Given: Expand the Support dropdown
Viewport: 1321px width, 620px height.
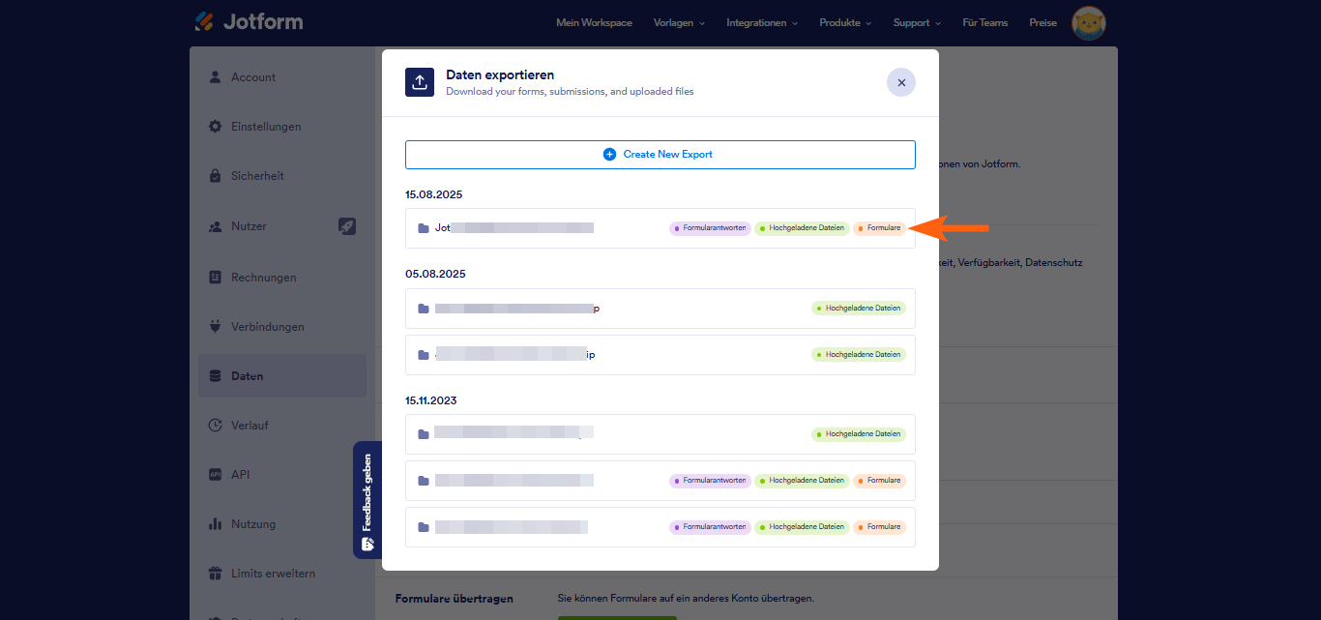Looking at the screenshot, I should point(917,23).
